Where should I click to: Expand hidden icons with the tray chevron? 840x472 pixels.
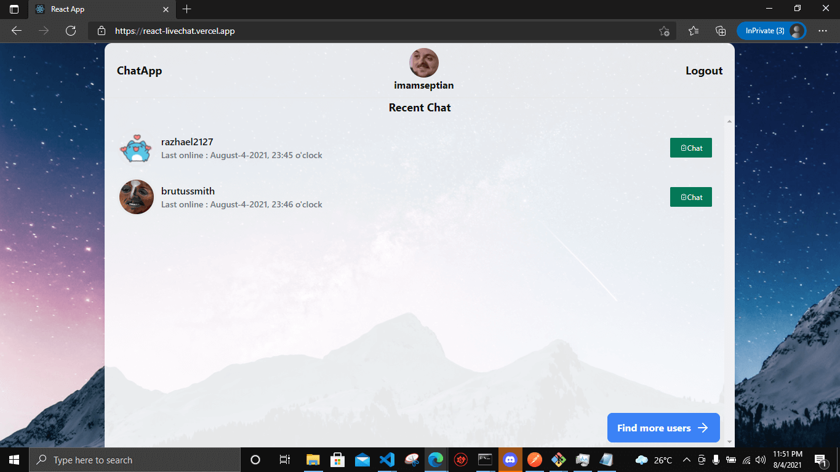(x=686, y=460)
